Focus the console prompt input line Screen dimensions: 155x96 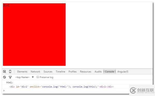(65, 91)
